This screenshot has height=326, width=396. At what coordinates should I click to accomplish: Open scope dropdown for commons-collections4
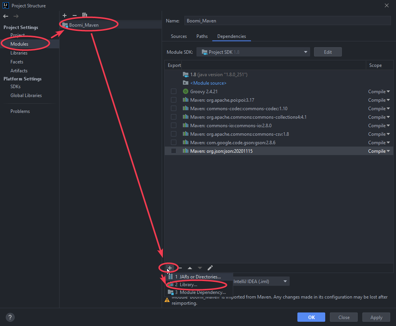(x=379, y=117)
